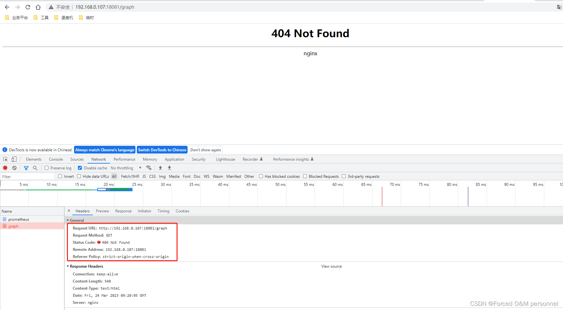Export network log as HAR
This screenshot has width=563, height=310.
(169, 168)
